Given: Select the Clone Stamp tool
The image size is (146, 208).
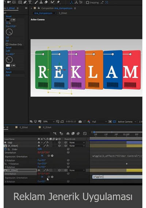Looking at the screenshot, I should click(41, 2).
